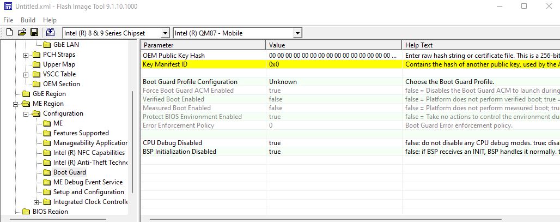Select ME Debug Event Service item
This screenshot has width=560, height=222.
click(x=88, y=182)
